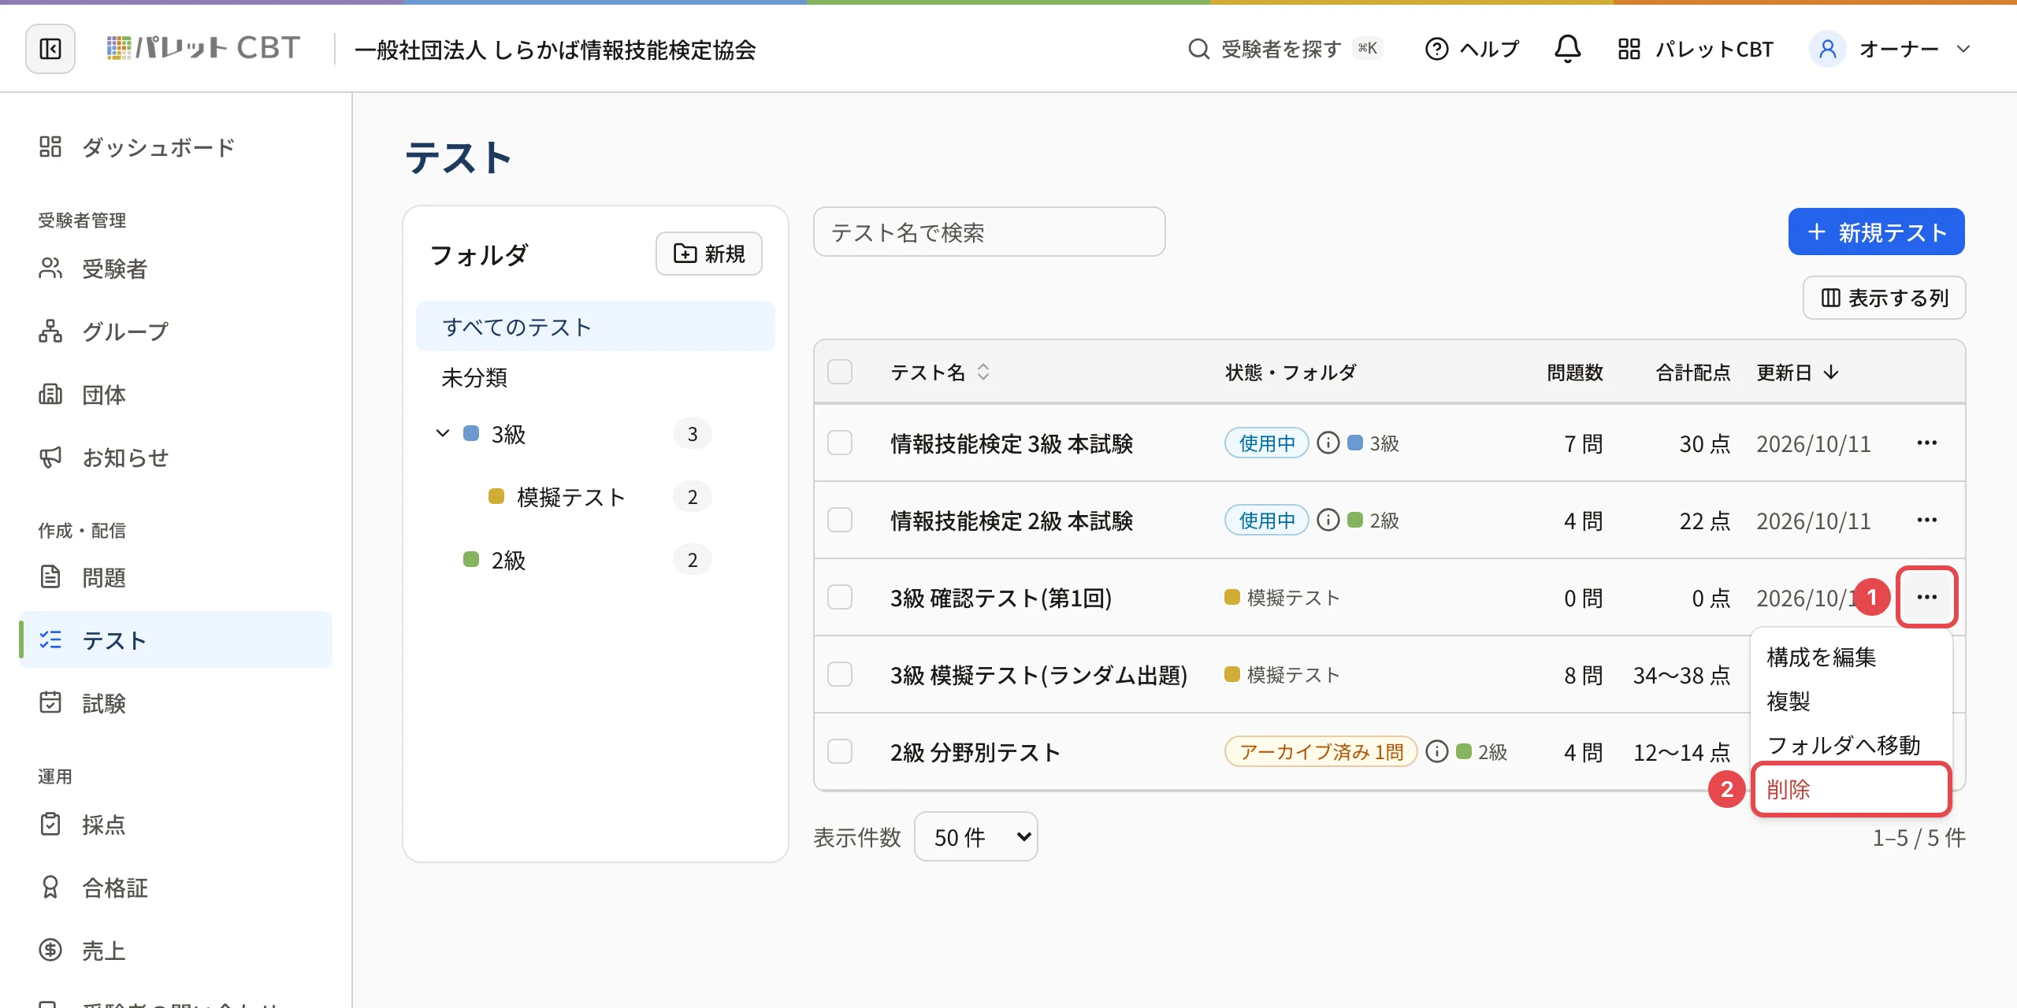Sort by テスト名 column

[940, 372]
